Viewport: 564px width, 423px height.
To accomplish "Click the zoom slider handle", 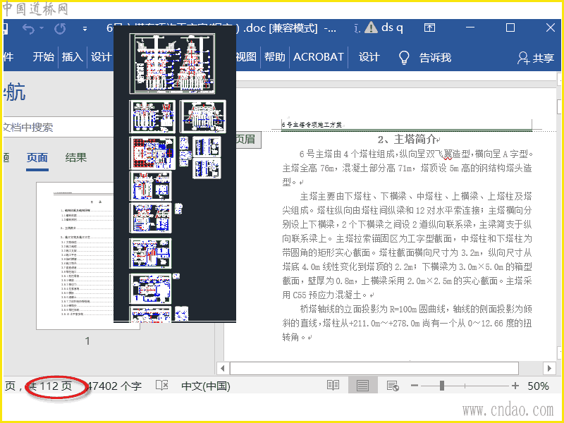I will (442, 386).
